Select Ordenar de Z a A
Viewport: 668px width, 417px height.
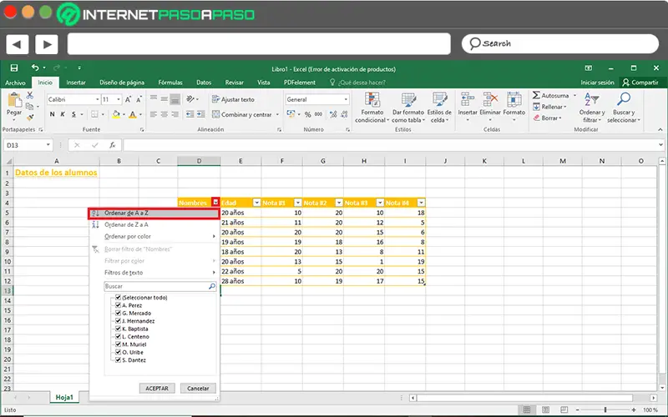pyautogui.click(x=126, y=224)
